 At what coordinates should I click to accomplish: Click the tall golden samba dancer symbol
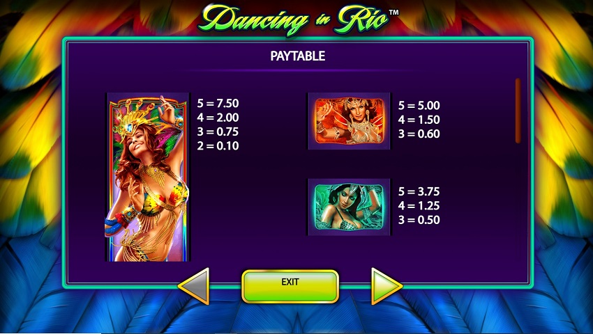click(147, 177)
